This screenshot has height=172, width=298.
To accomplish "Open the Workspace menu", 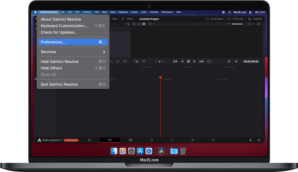I will pos(167,12).
